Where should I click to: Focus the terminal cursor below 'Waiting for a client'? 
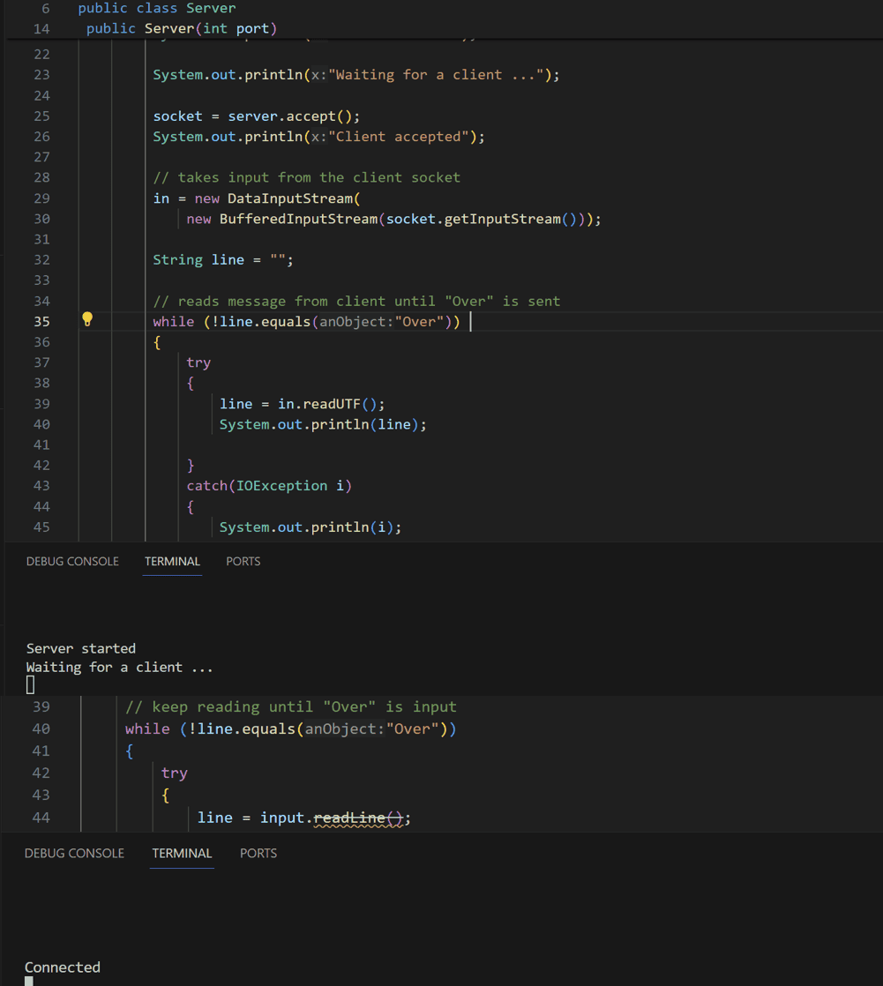point(30,685)
